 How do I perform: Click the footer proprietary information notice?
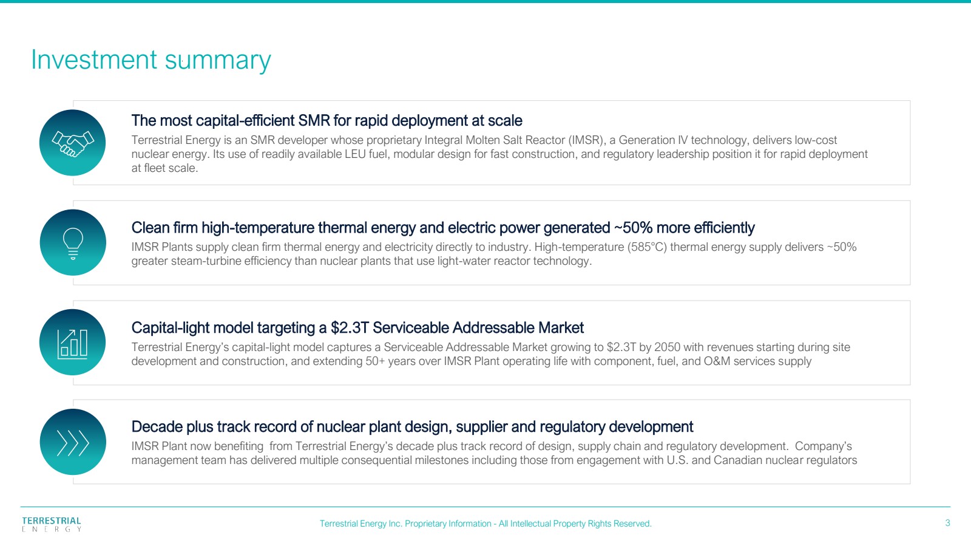(x=486, y=524)
